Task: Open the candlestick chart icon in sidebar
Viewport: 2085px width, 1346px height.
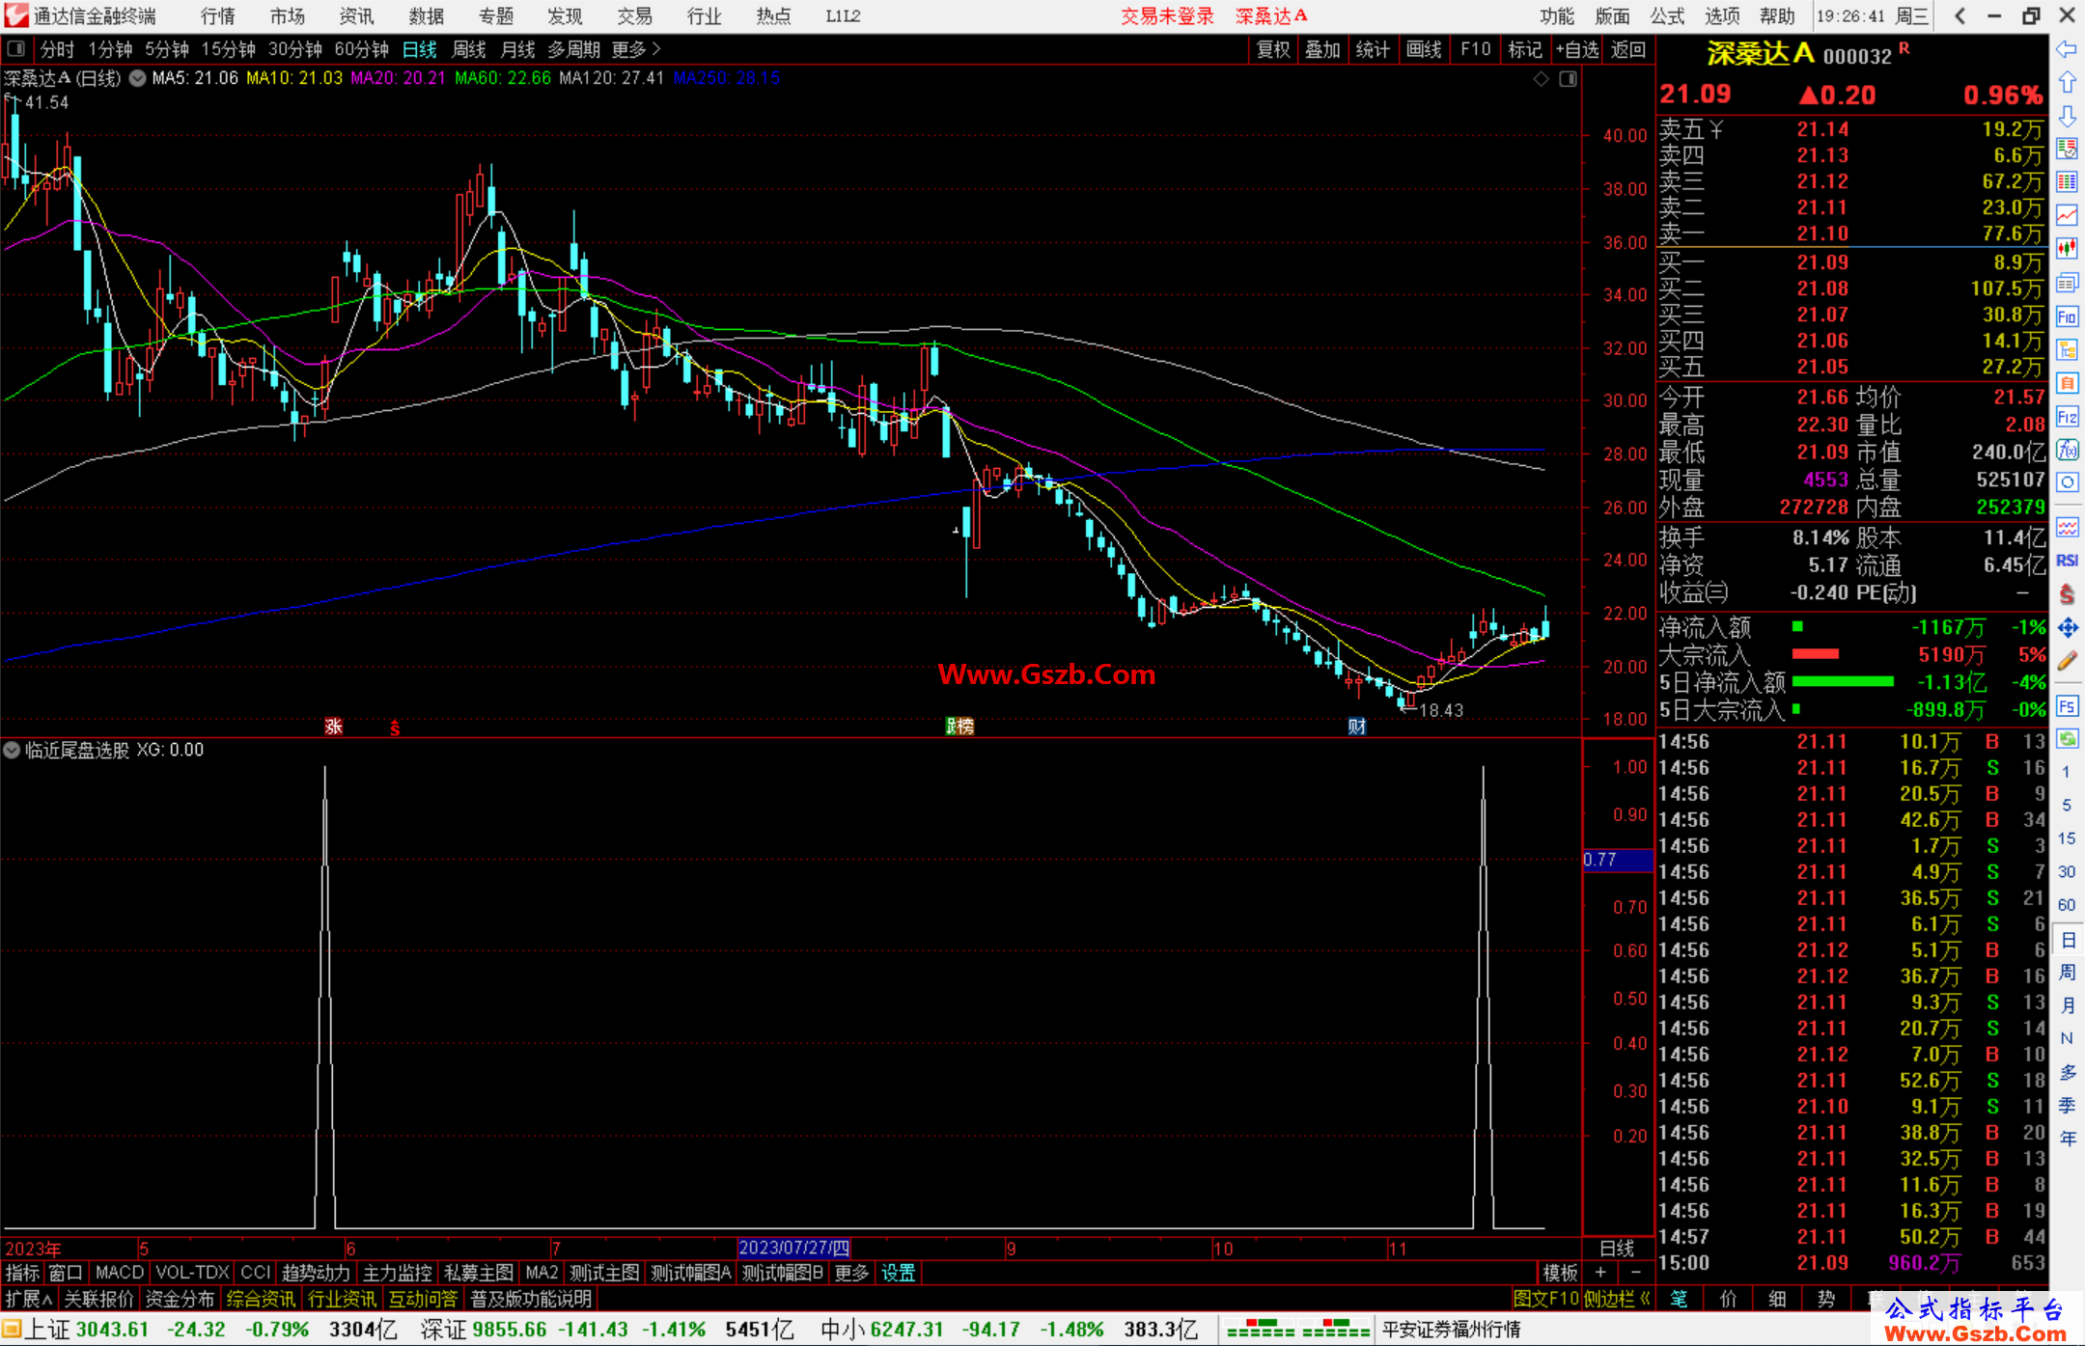Action: tap(2067, 249)
